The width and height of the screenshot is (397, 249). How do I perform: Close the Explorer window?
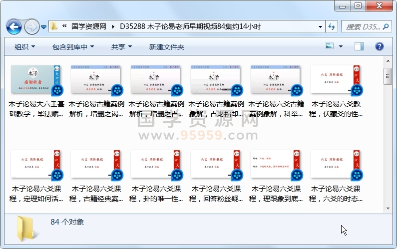pyautogui.click(x=379, y=6)
